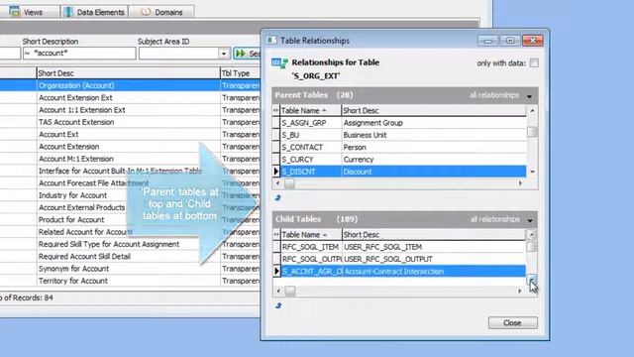Select the S_DISCNT Discount row

(x=399, y=172)
